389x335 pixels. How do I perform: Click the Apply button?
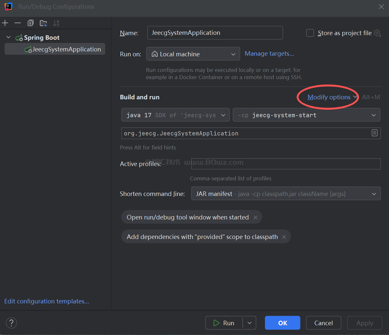click(365, 323)
